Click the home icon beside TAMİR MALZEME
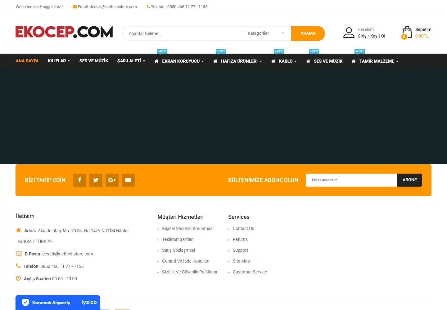The width and height of the screenshot is (447, 310). click(354, 61)
